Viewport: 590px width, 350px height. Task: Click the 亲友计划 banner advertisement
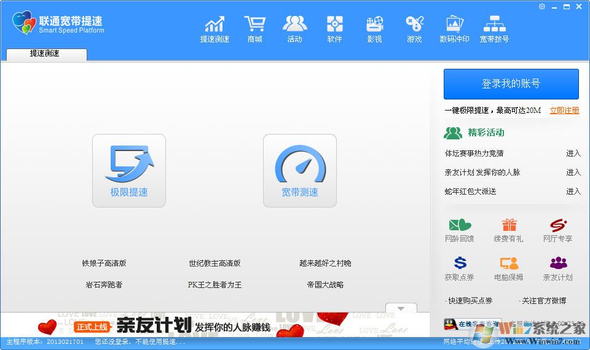[215, 325]
